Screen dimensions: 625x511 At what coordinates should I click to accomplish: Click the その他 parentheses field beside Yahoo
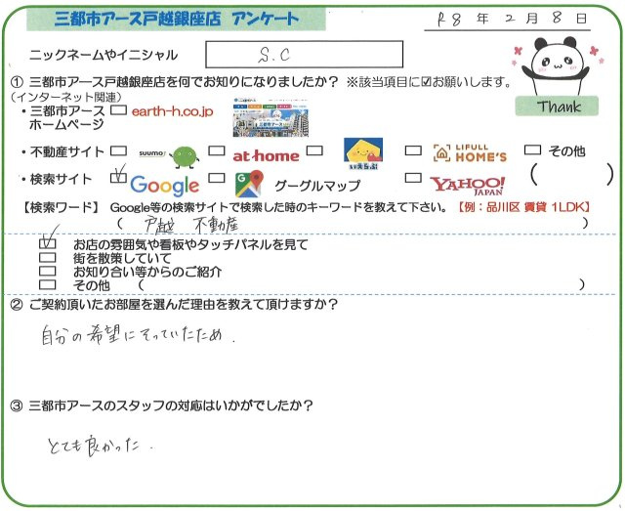571,175
